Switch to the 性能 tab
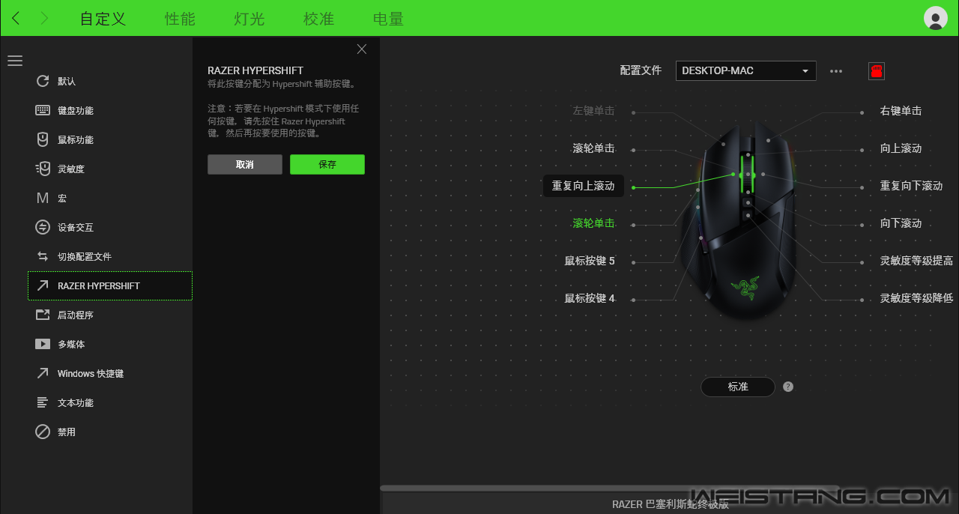This screenshot has height=514, width=959. pyautogui.click(x=180, y=19)
